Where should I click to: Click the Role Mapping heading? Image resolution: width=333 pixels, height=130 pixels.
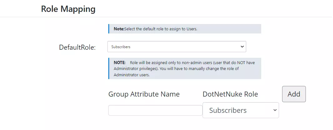68,9
